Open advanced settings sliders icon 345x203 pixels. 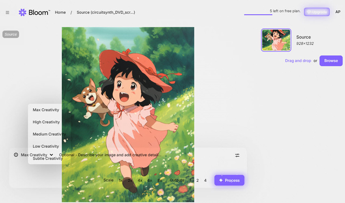237,155
